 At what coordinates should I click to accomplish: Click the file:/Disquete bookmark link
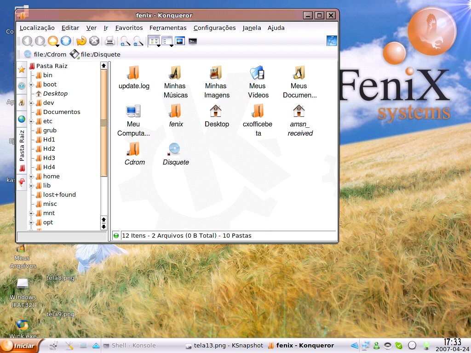click(95, 54)
